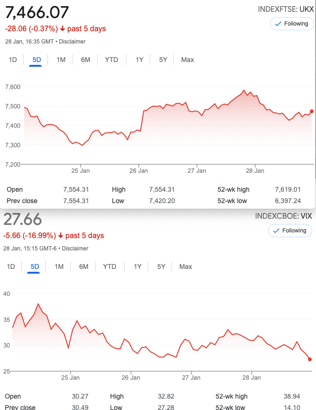Show the 1M view for VIX
The height and width of the screenshot is (410, 316).
click(x=59, y=267)
